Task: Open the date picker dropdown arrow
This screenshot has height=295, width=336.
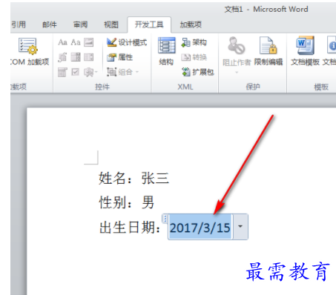Action: (x=240, y=227)
